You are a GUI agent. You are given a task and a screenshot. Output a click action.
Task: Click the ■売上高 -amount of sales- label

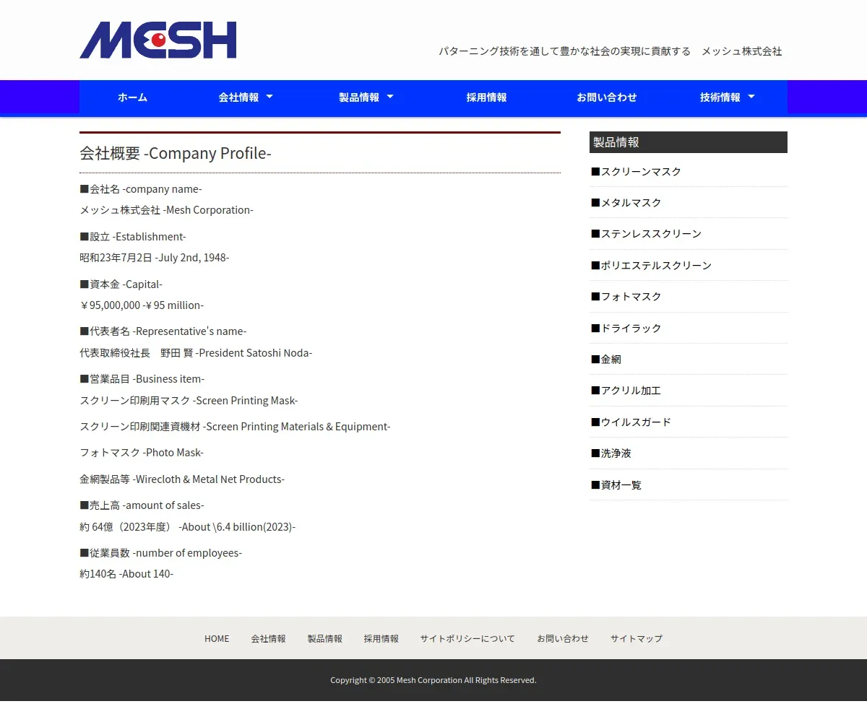[142, 505]
